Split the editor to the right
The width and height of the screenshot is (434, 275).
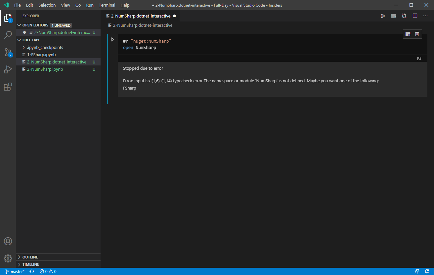pos(415,16)
